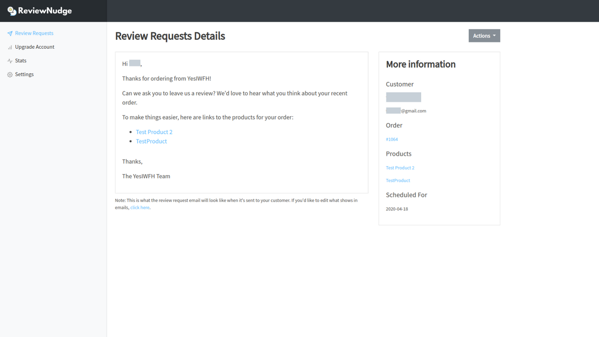Click the 'click here' link to edit emails

139,207
